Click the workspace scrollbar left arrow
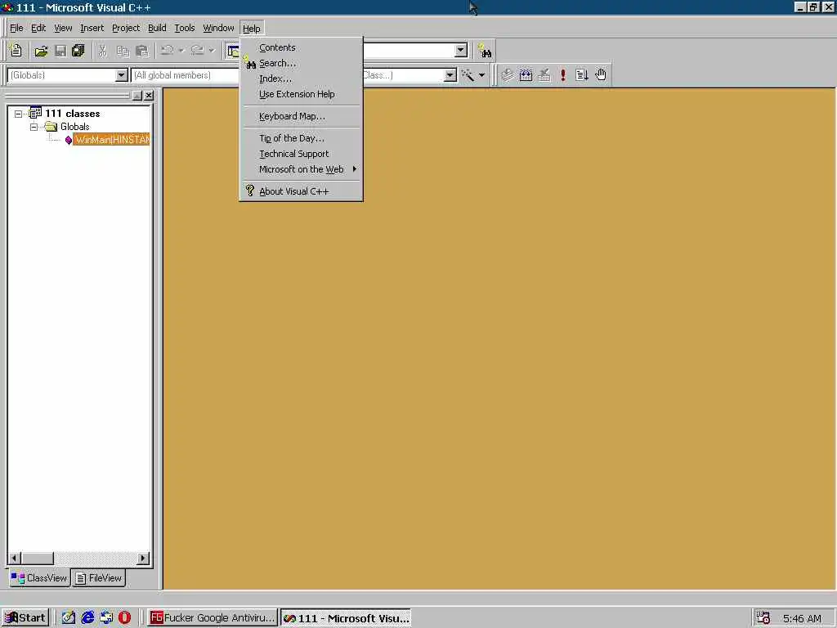837x628 pixels. coord(15,558)
